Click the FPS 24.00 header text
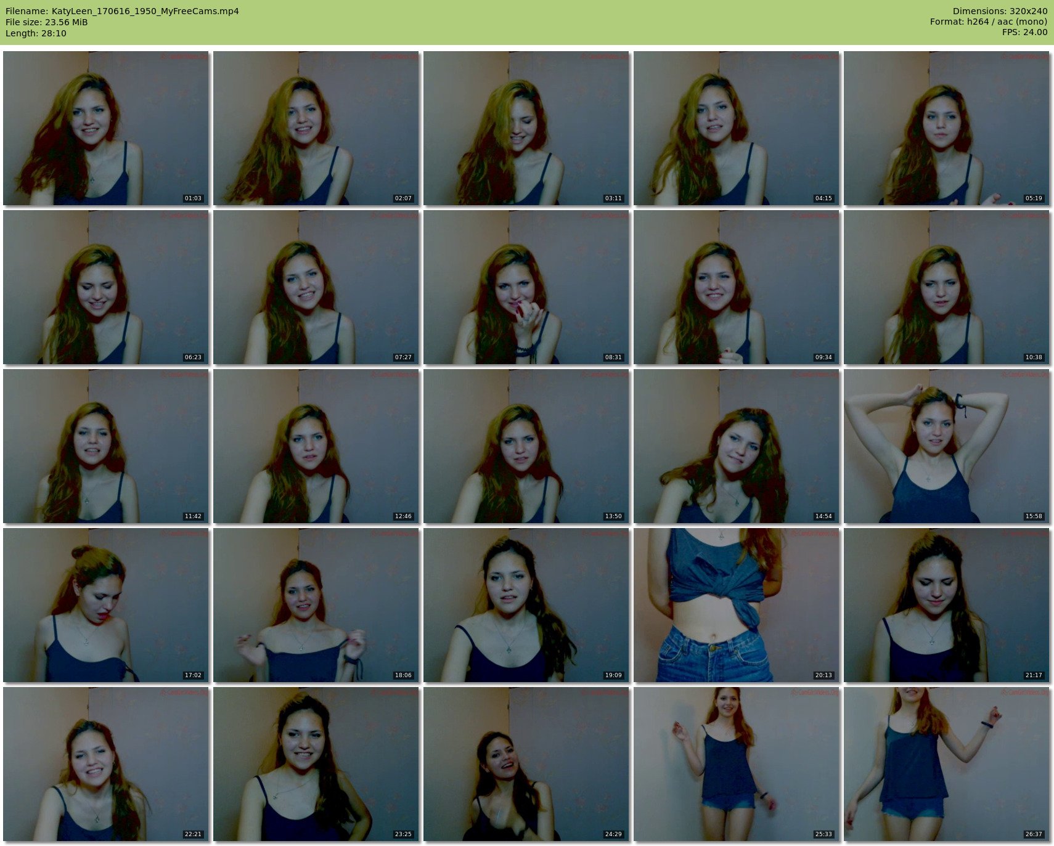 point(1024,32)
